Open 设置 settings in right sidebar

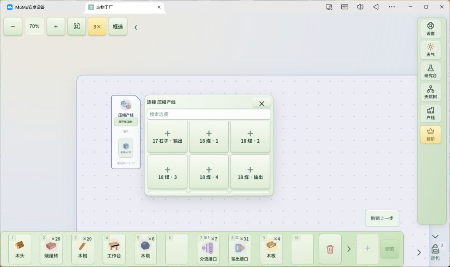[430, 29]
